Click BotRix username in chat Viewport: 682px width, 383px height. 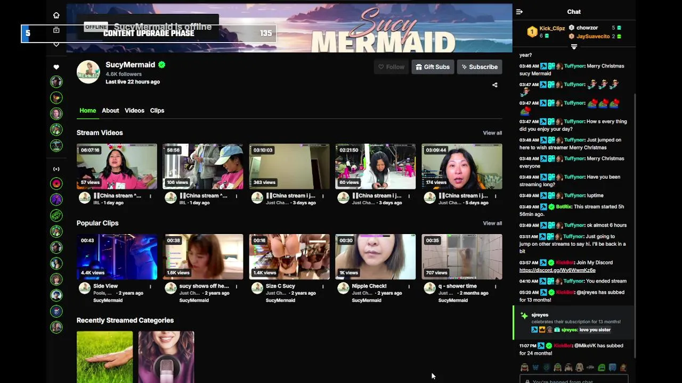564,206
